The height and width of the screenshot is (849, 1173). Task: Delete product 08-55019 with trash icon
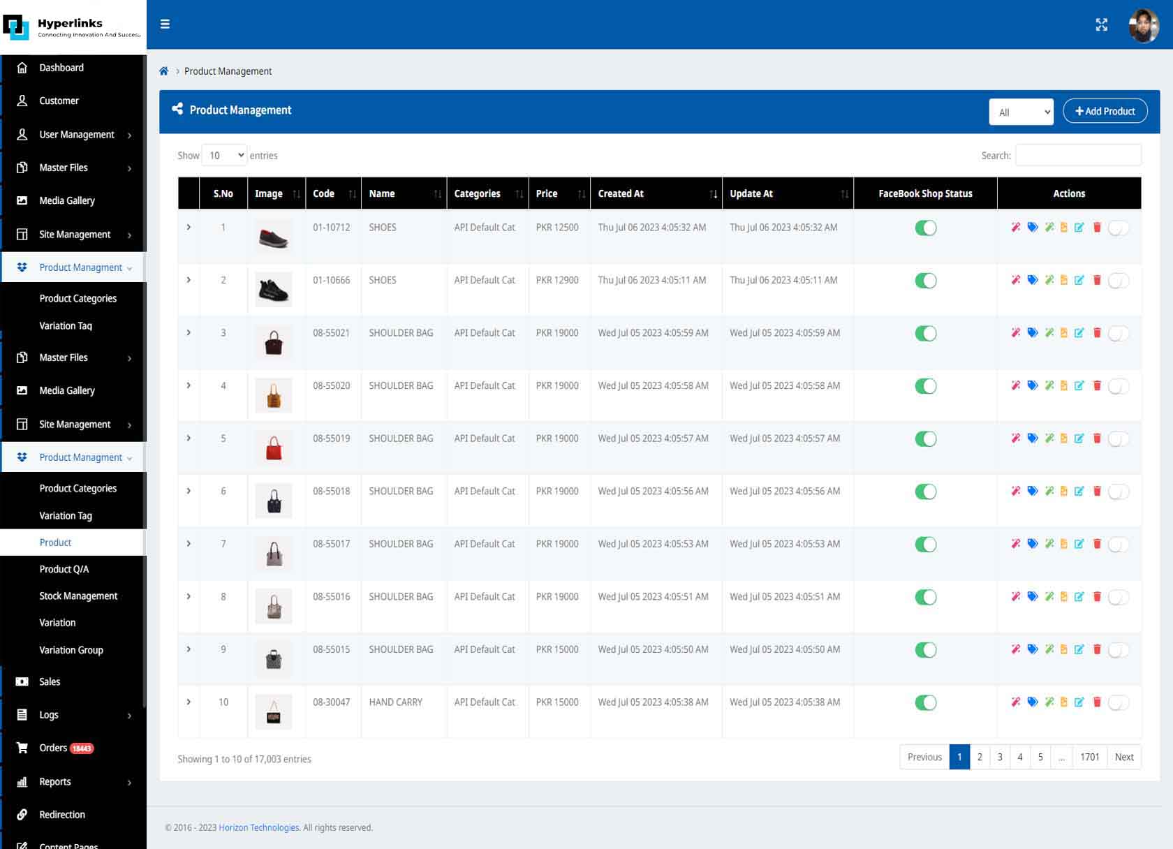coord(1097,438)
